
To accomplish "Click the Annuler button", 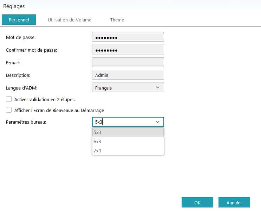I will (x=234, y=203).
